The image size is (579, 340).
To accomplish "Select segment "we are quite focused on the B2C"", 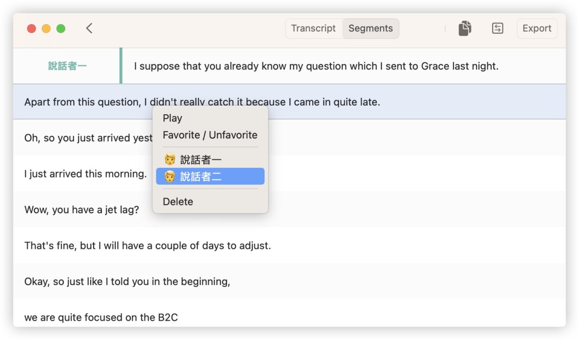I will click(289, 313).
